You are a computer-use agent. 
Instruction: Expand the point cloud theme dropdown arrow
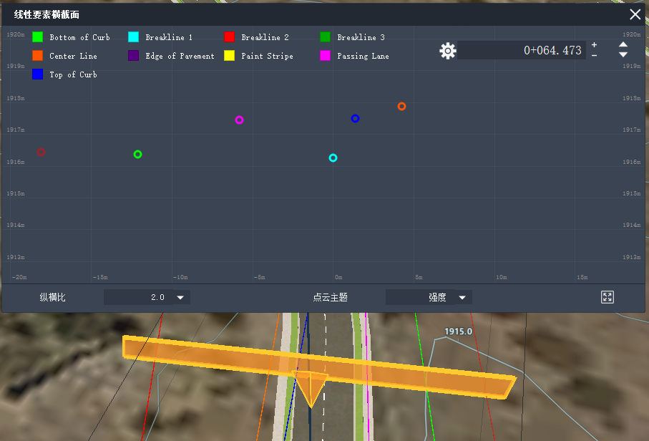click(x=462, y=297)
